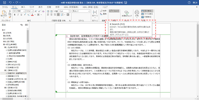Image resolution: width=199 pixels, height=100 pixels.
Task: Switch to the 挿入 tab
Action: point(23,7)
